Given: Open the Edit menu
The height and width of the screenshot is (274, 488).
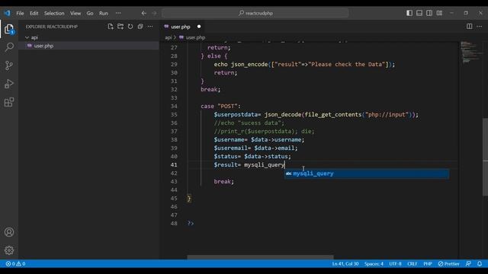Looking at the screenshot, I should pos(34,14).
